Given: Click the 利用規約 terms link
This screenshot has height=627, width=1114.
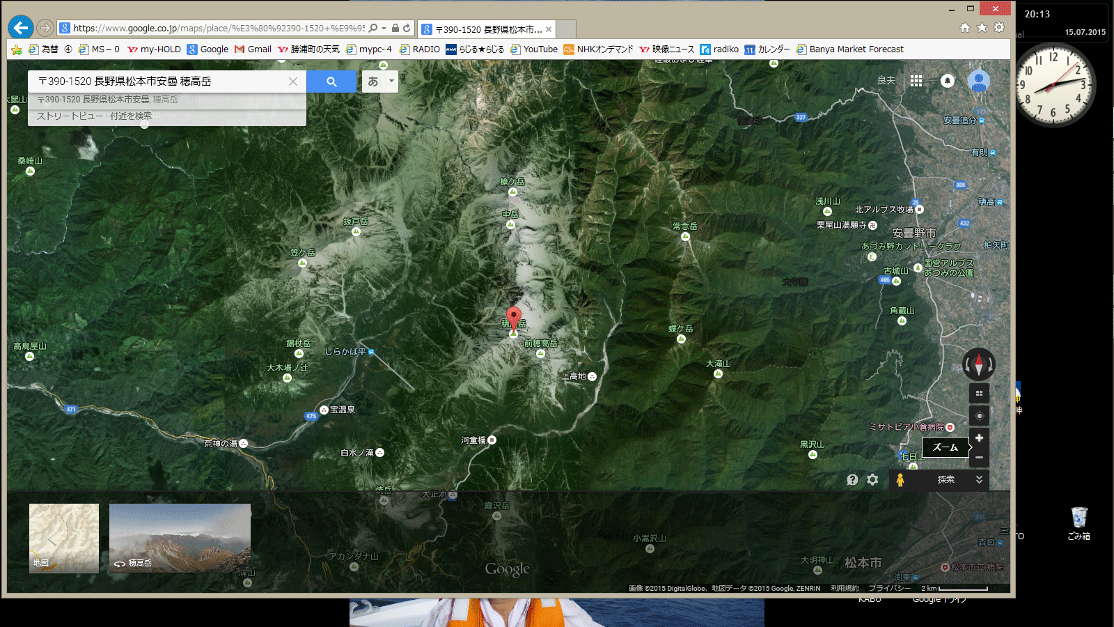Looking at the screenshot, I should tap(845, 589).
